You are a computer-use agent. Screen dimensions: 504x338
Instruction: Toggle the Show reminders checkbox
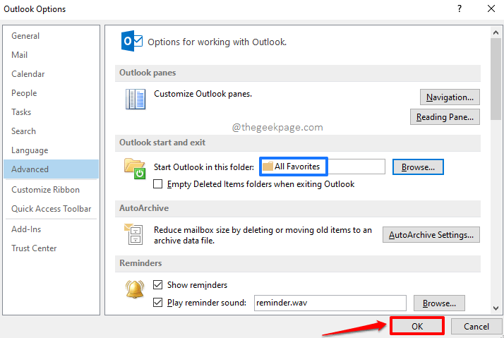click(159, 285)
